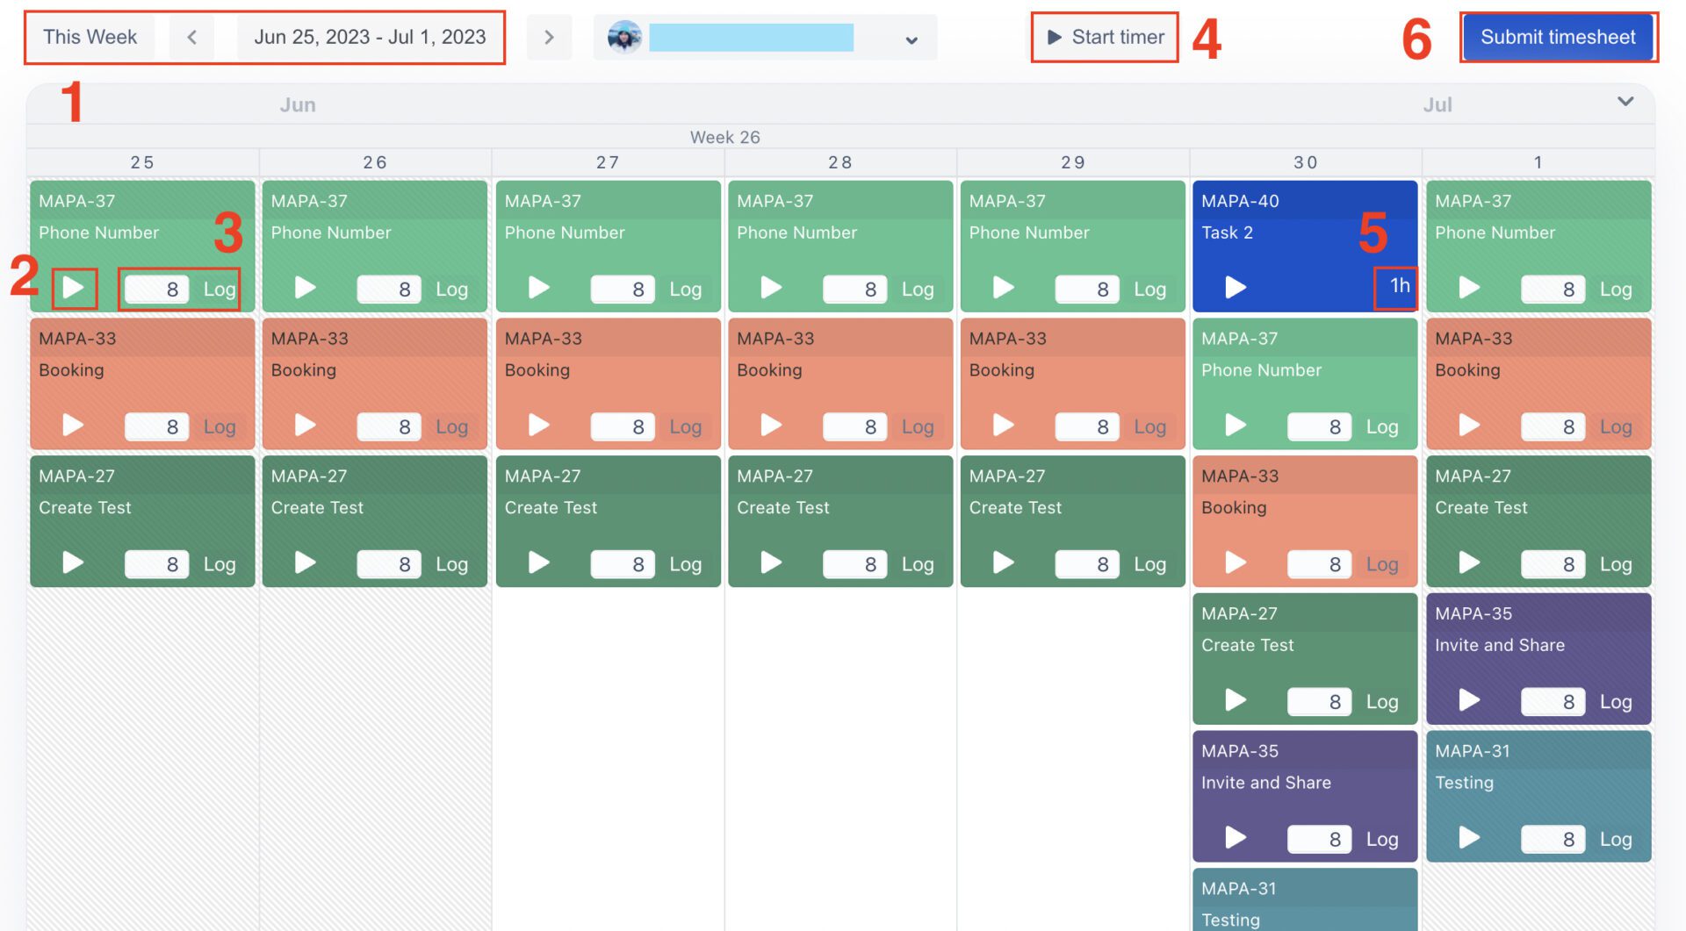Start timer on MAPA-35 Invite and Share, Jul 1
1686x931 pixels.
coord(1469,700)
